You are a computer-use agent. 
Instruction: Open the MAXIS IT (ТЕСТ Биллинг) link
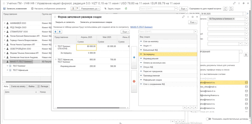pyautogui.click(x=141, y=27)
